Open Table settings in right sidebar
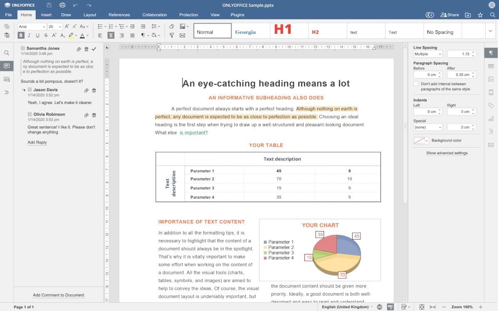The image size is (499, 311). [x=491, y=66]
